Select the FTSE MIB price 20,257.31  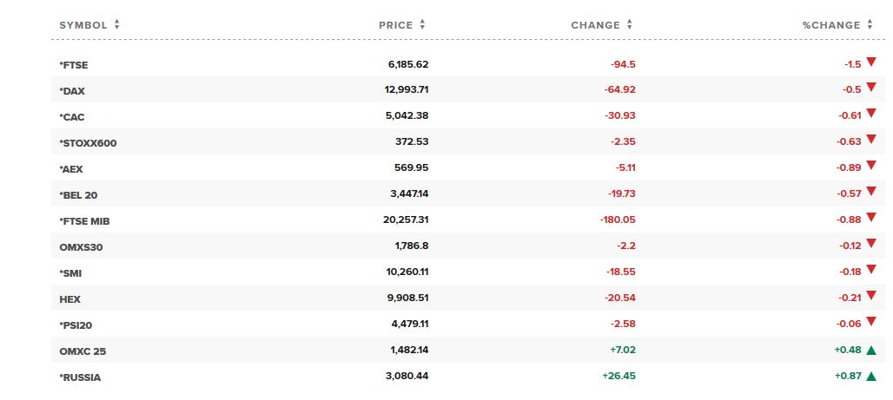pyautogui.click(x=406, y=220)
